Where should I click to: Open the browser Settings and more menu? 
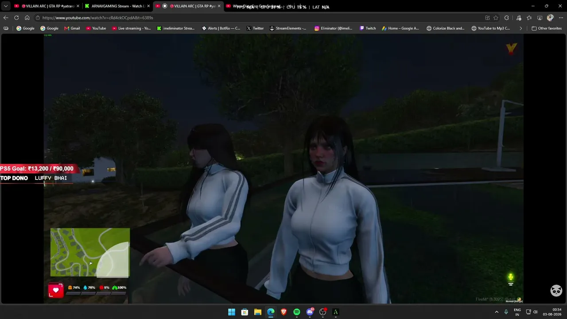[560, 18]
